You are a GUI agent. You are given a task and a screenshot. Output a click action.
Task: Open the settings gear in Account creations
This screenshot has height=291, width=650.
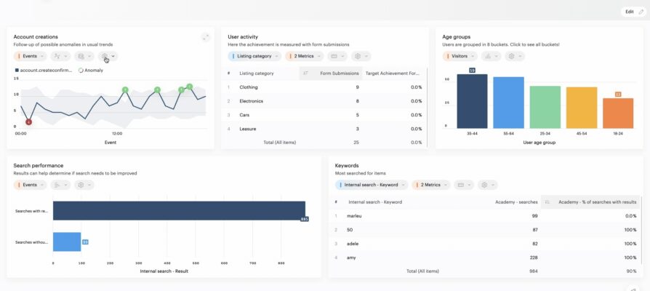(x=108, y=56)
